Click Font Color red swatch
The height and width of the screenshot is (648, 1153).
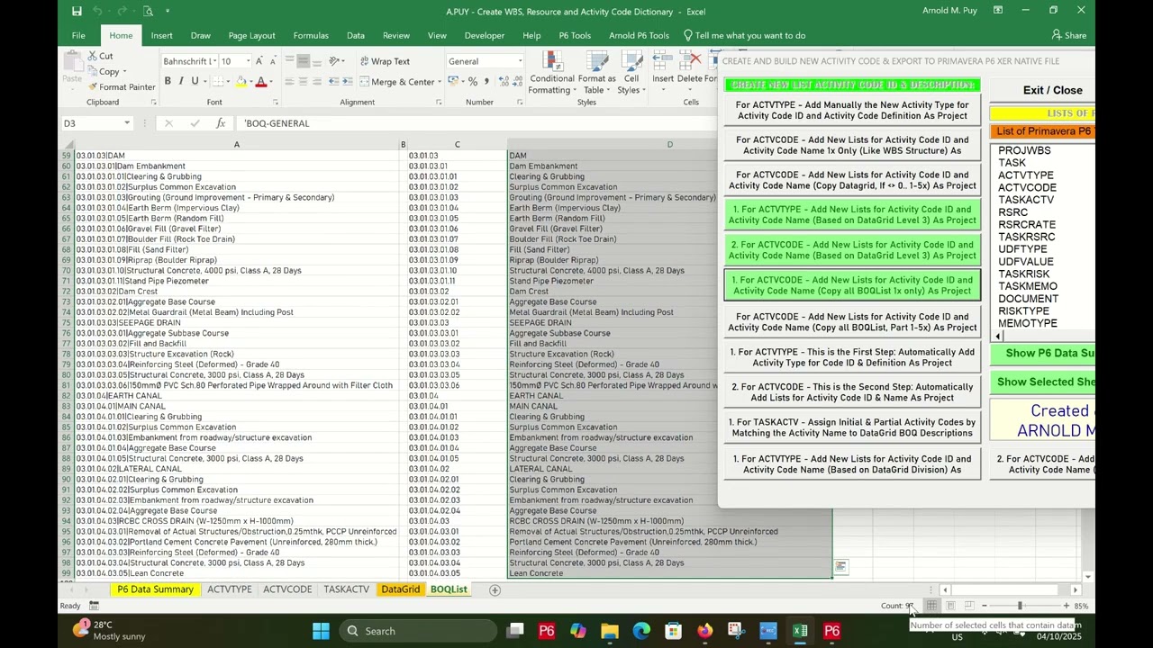click(x=261, y=82)
